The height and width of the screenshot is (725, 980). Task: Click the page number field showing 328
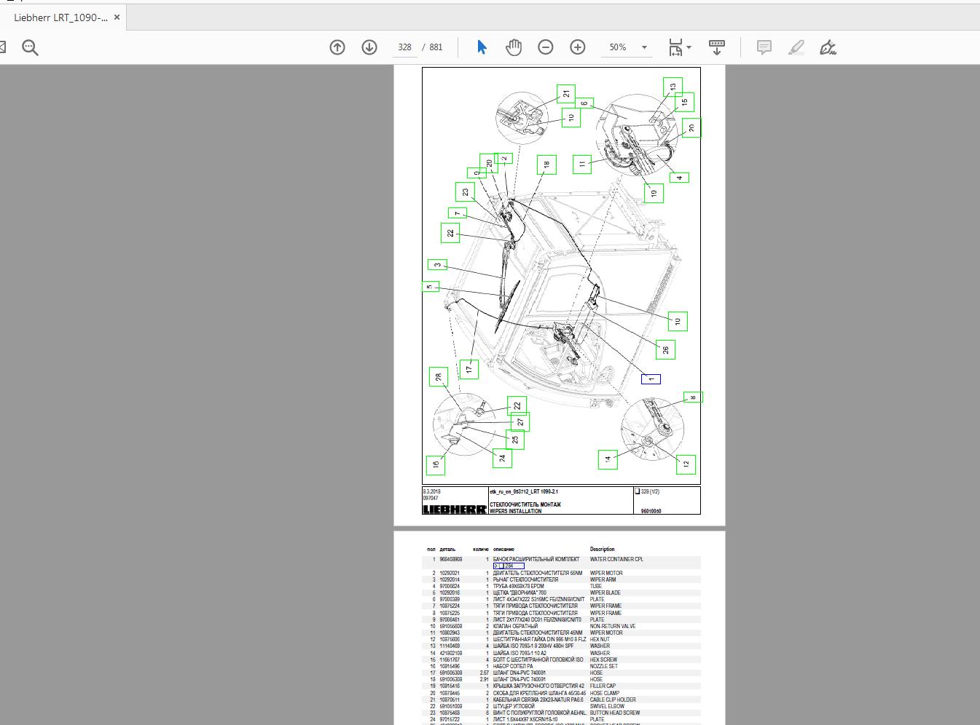pos(405,47)
